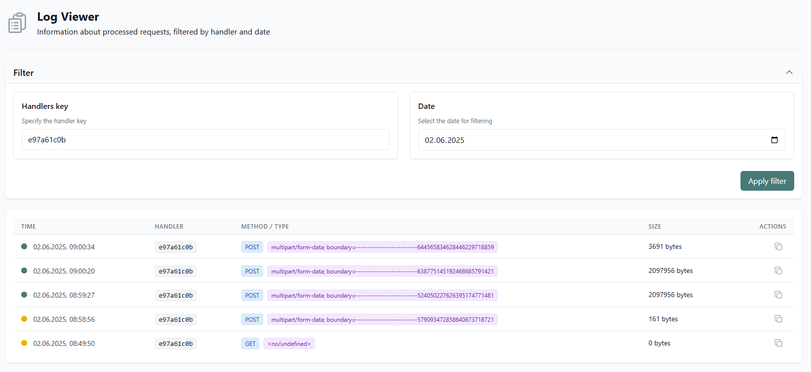The height and width of the screenshot is (372, 811).
Task: Click the Filter section title
Action: tap(24, 72)
